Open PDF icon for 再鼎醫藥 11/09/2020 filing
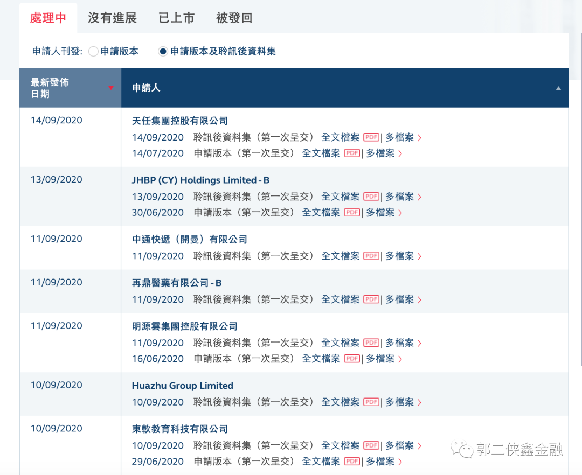 tap(371, 299)
